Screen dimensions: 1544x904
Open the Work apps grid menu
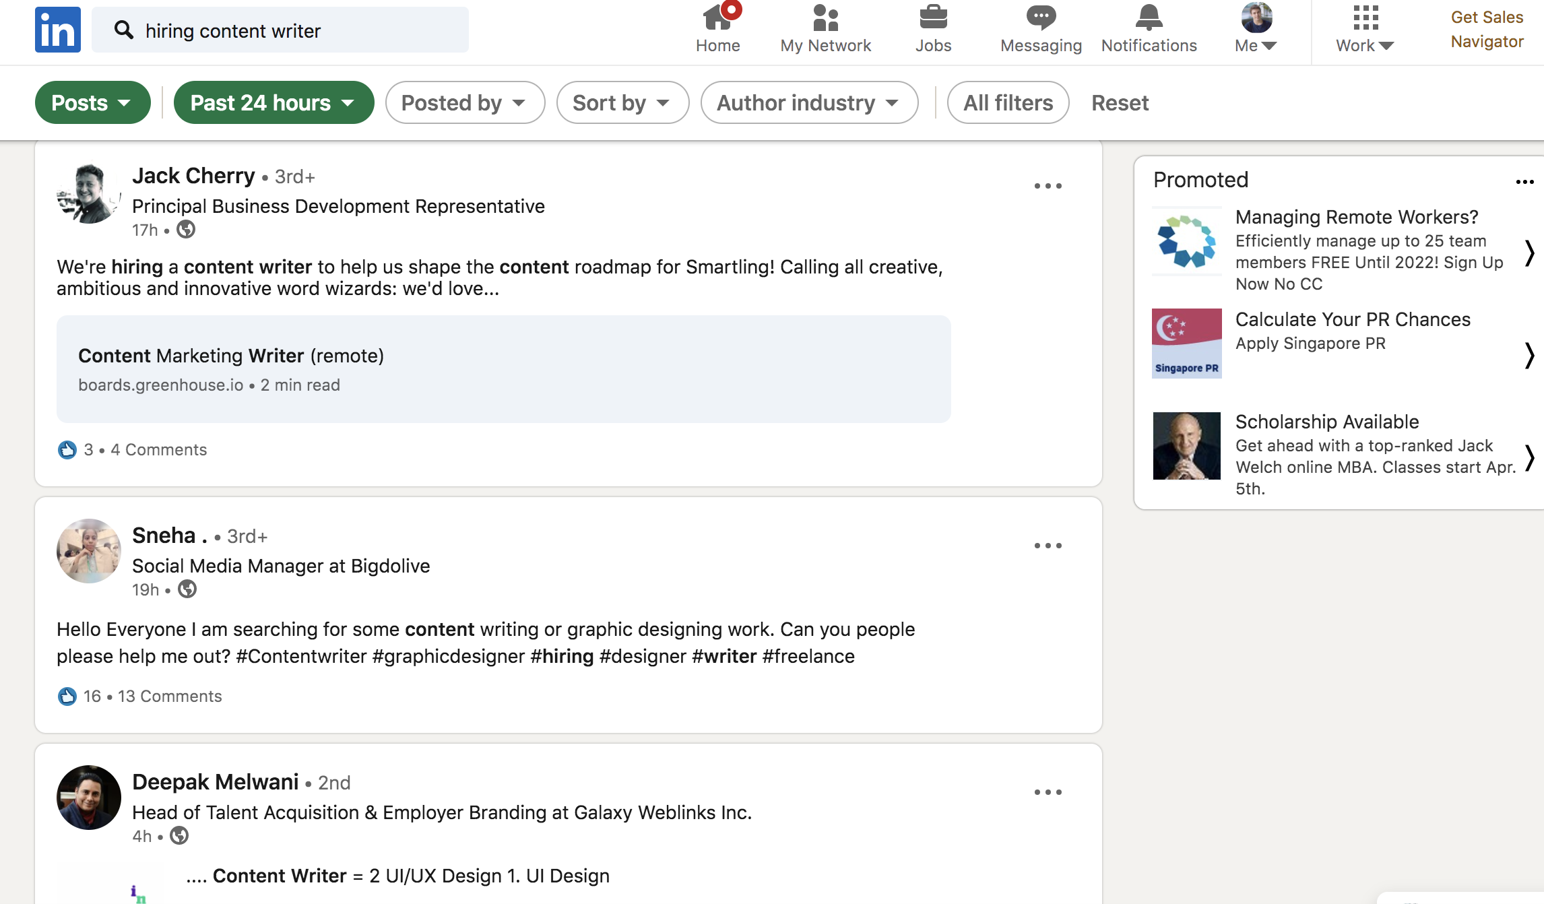pyautogui.click(x=1365, y=30)
